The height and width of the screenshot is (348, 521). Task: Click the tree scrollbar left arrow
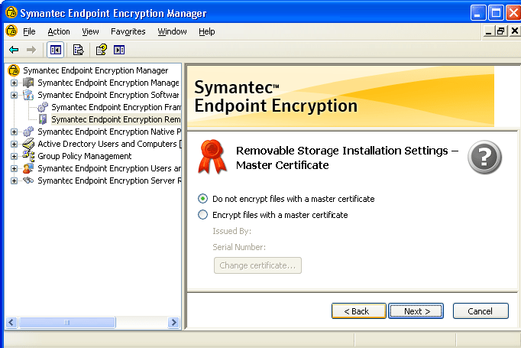(11, 323)
